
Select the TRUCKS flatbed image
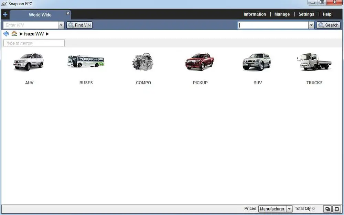(314, 62)
